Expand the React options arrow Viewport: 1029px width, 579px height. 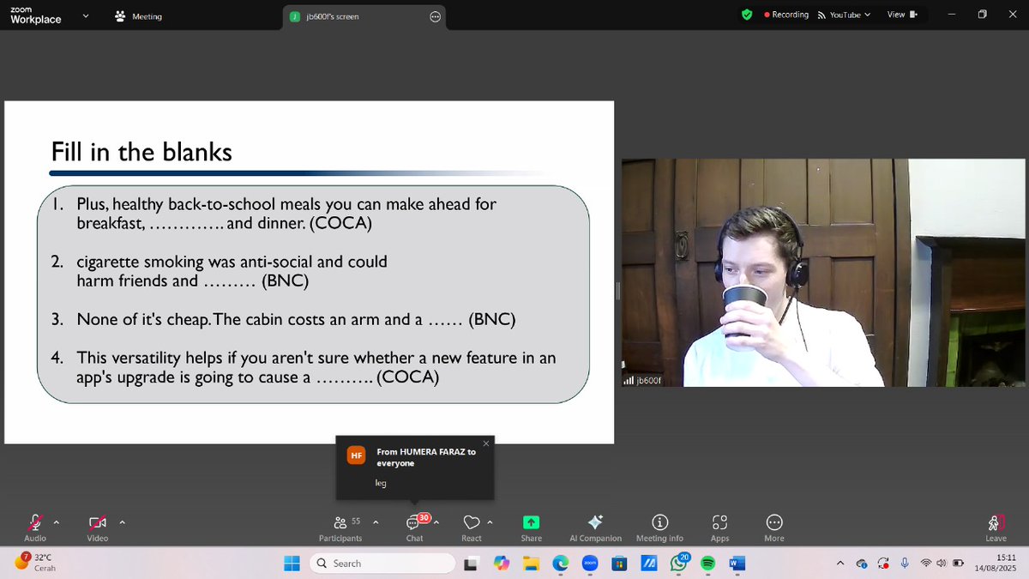490,522
